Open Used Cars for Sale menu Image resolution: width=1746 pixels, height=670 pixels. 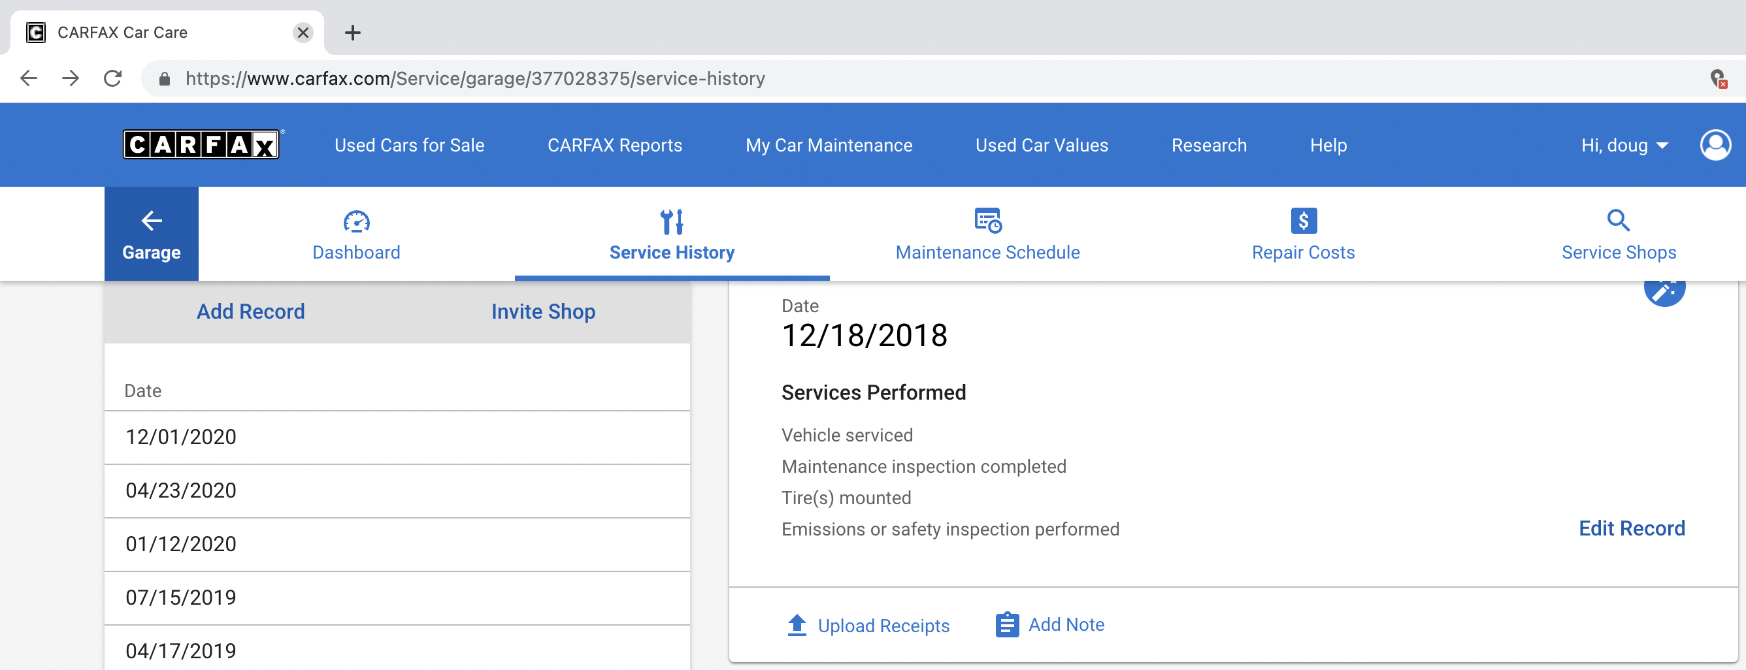[410, 145]
